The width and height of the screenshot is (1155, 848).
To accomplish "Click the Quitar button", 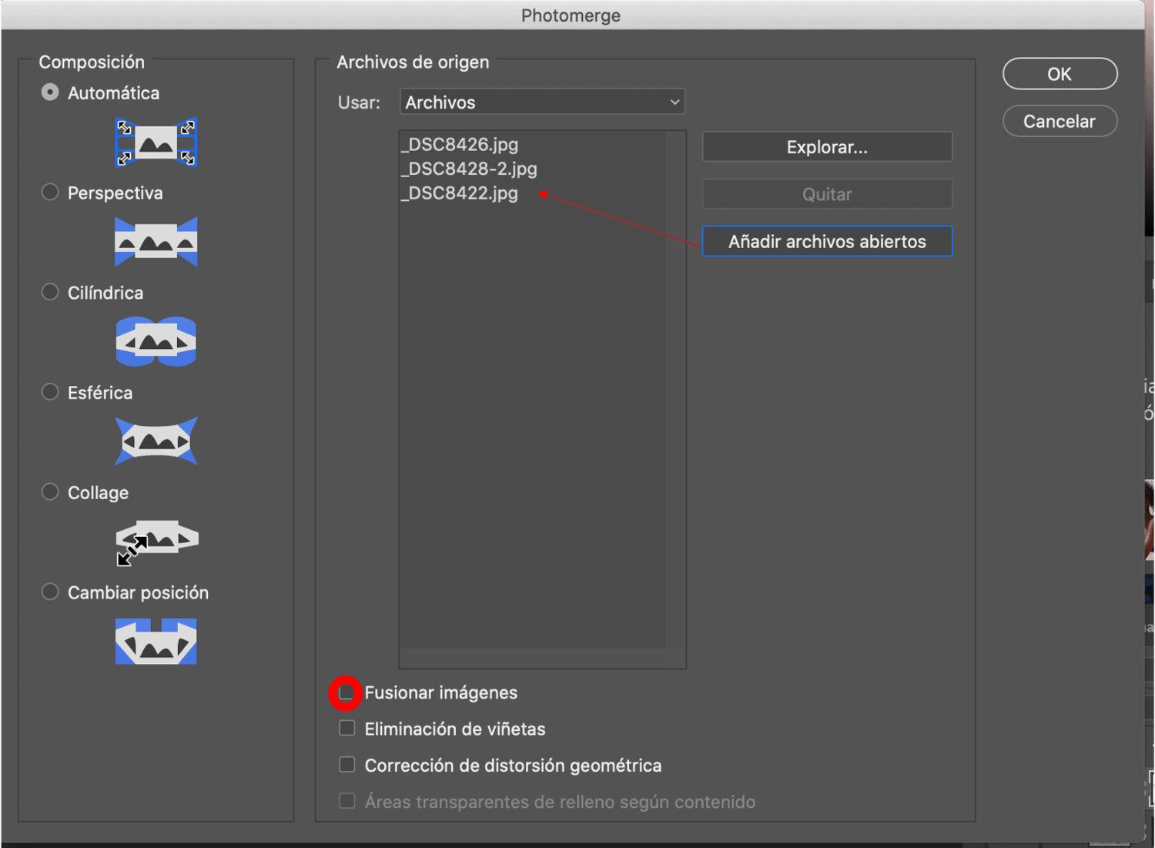I will [827, 194].
